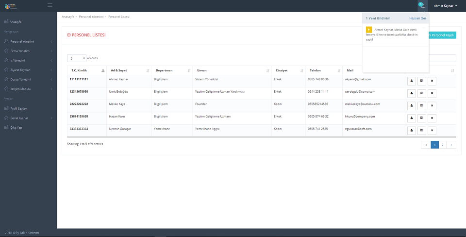Open Anasayfa in the sidebar
Image resolution: width=466 pixels, height=237 pixels.
tap(28, 22)
